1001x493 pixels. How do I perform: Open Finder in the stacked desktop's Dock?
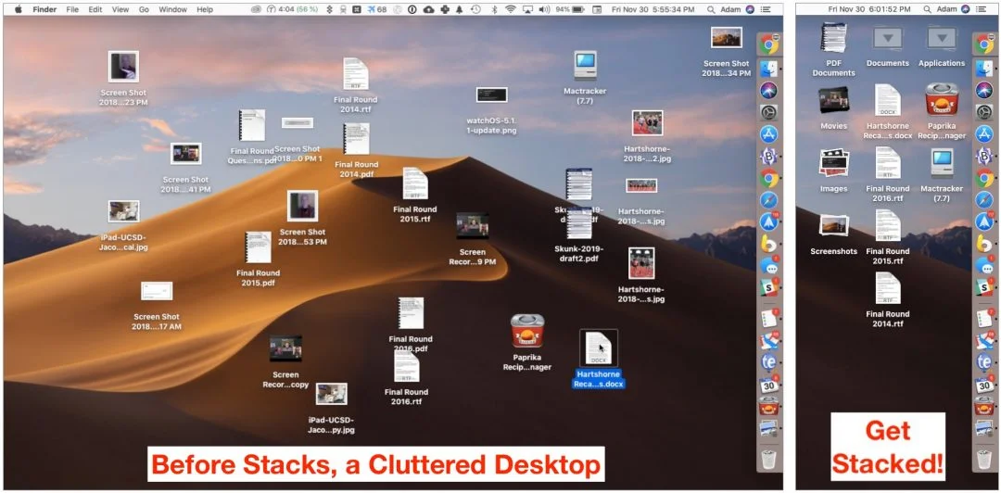pos(985,67)
